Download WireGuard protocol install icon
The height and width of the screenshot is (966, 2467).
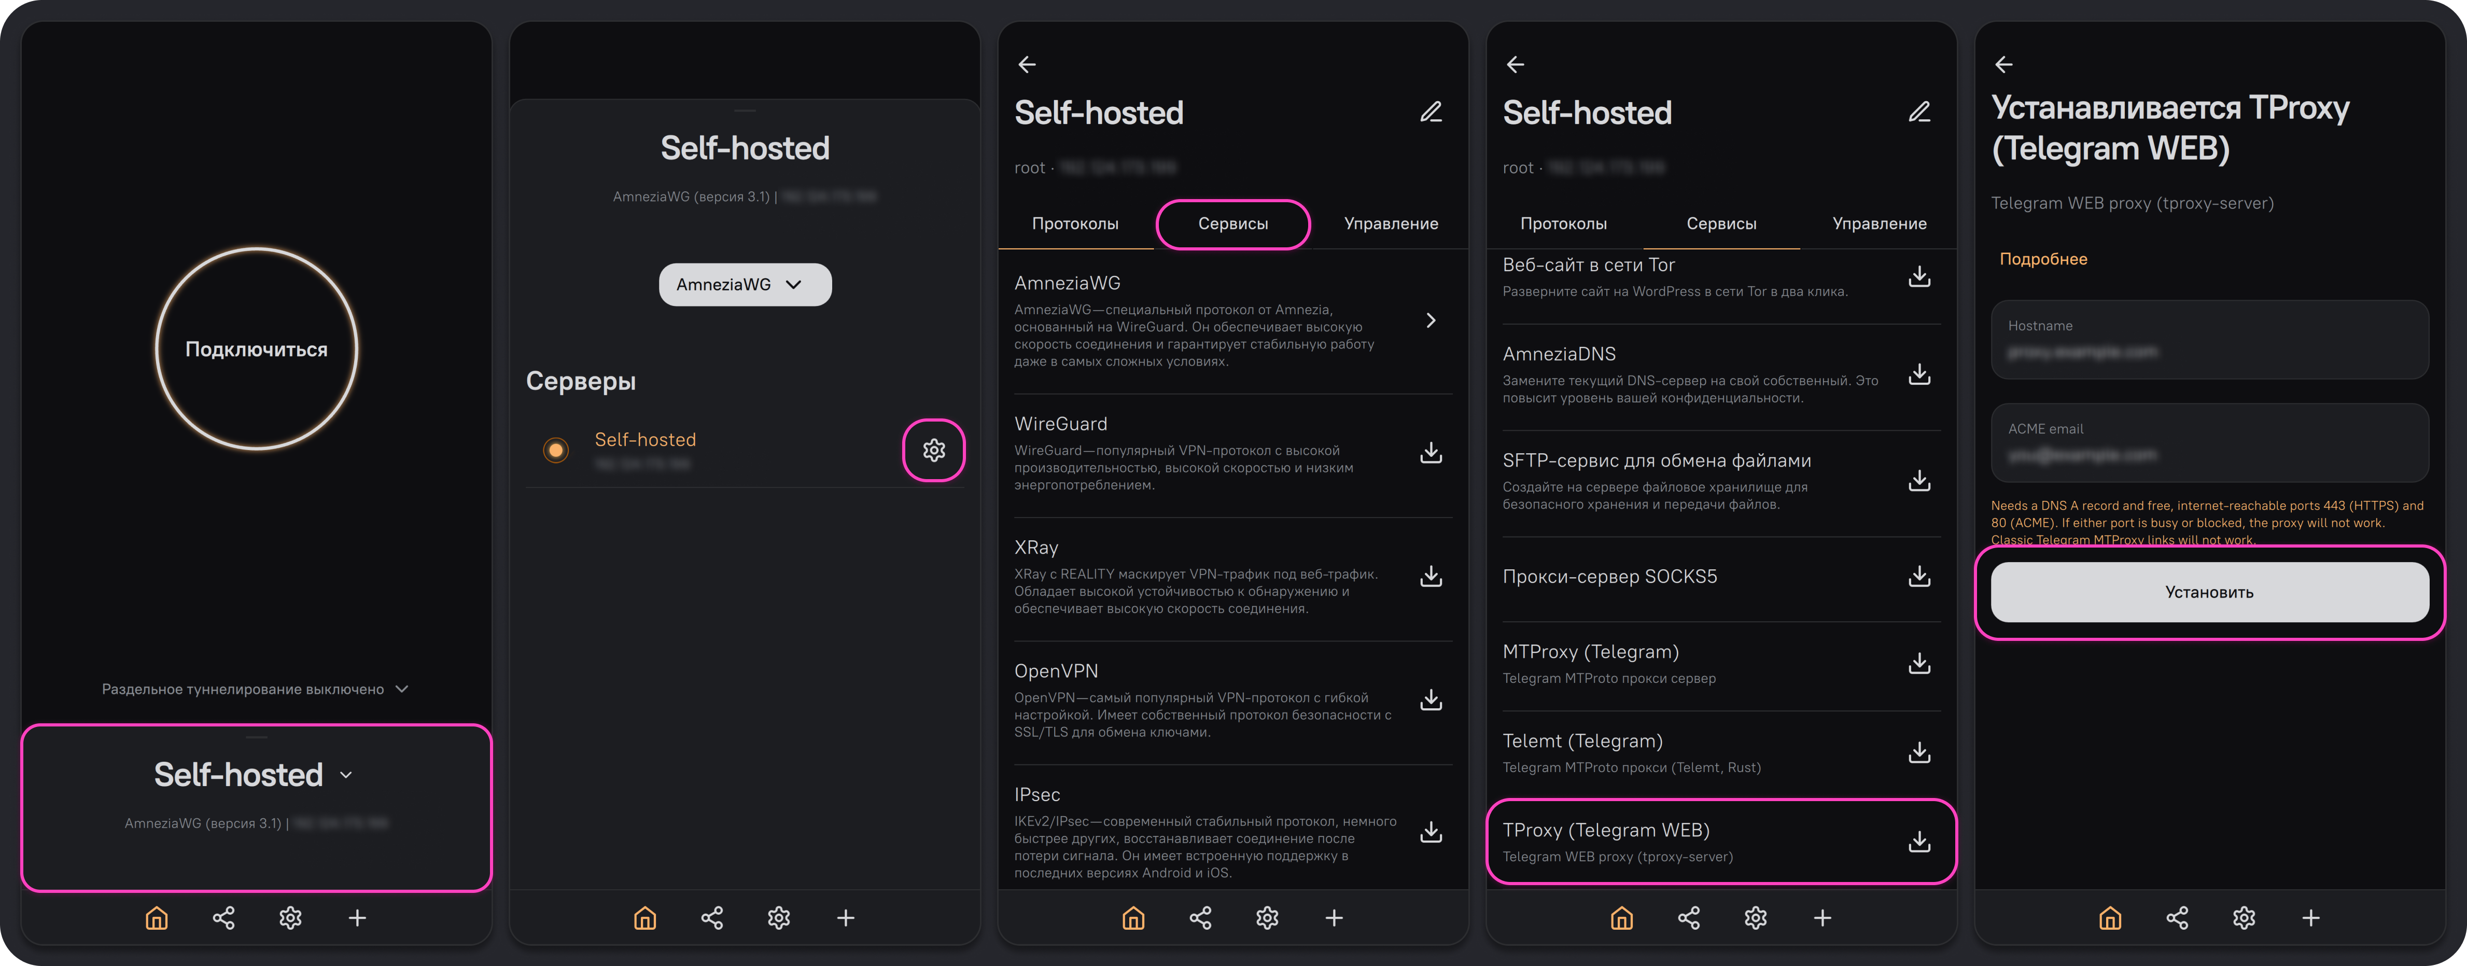pos(1431,453)
